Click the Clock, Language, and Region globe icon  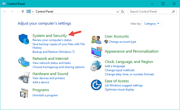[x=96, y=66]
